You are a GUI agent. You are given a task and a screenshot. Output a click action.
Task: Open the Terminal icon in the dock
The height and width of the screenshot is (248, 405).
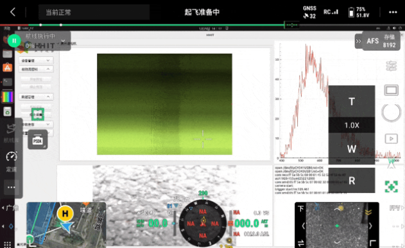coord(7,82)
